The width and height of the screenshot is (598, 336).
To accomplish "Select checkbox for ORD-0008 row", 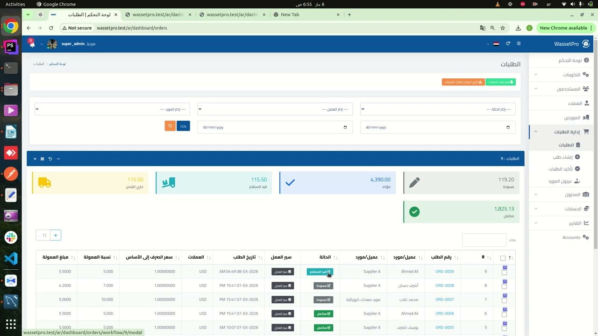I will pos(504,287).
